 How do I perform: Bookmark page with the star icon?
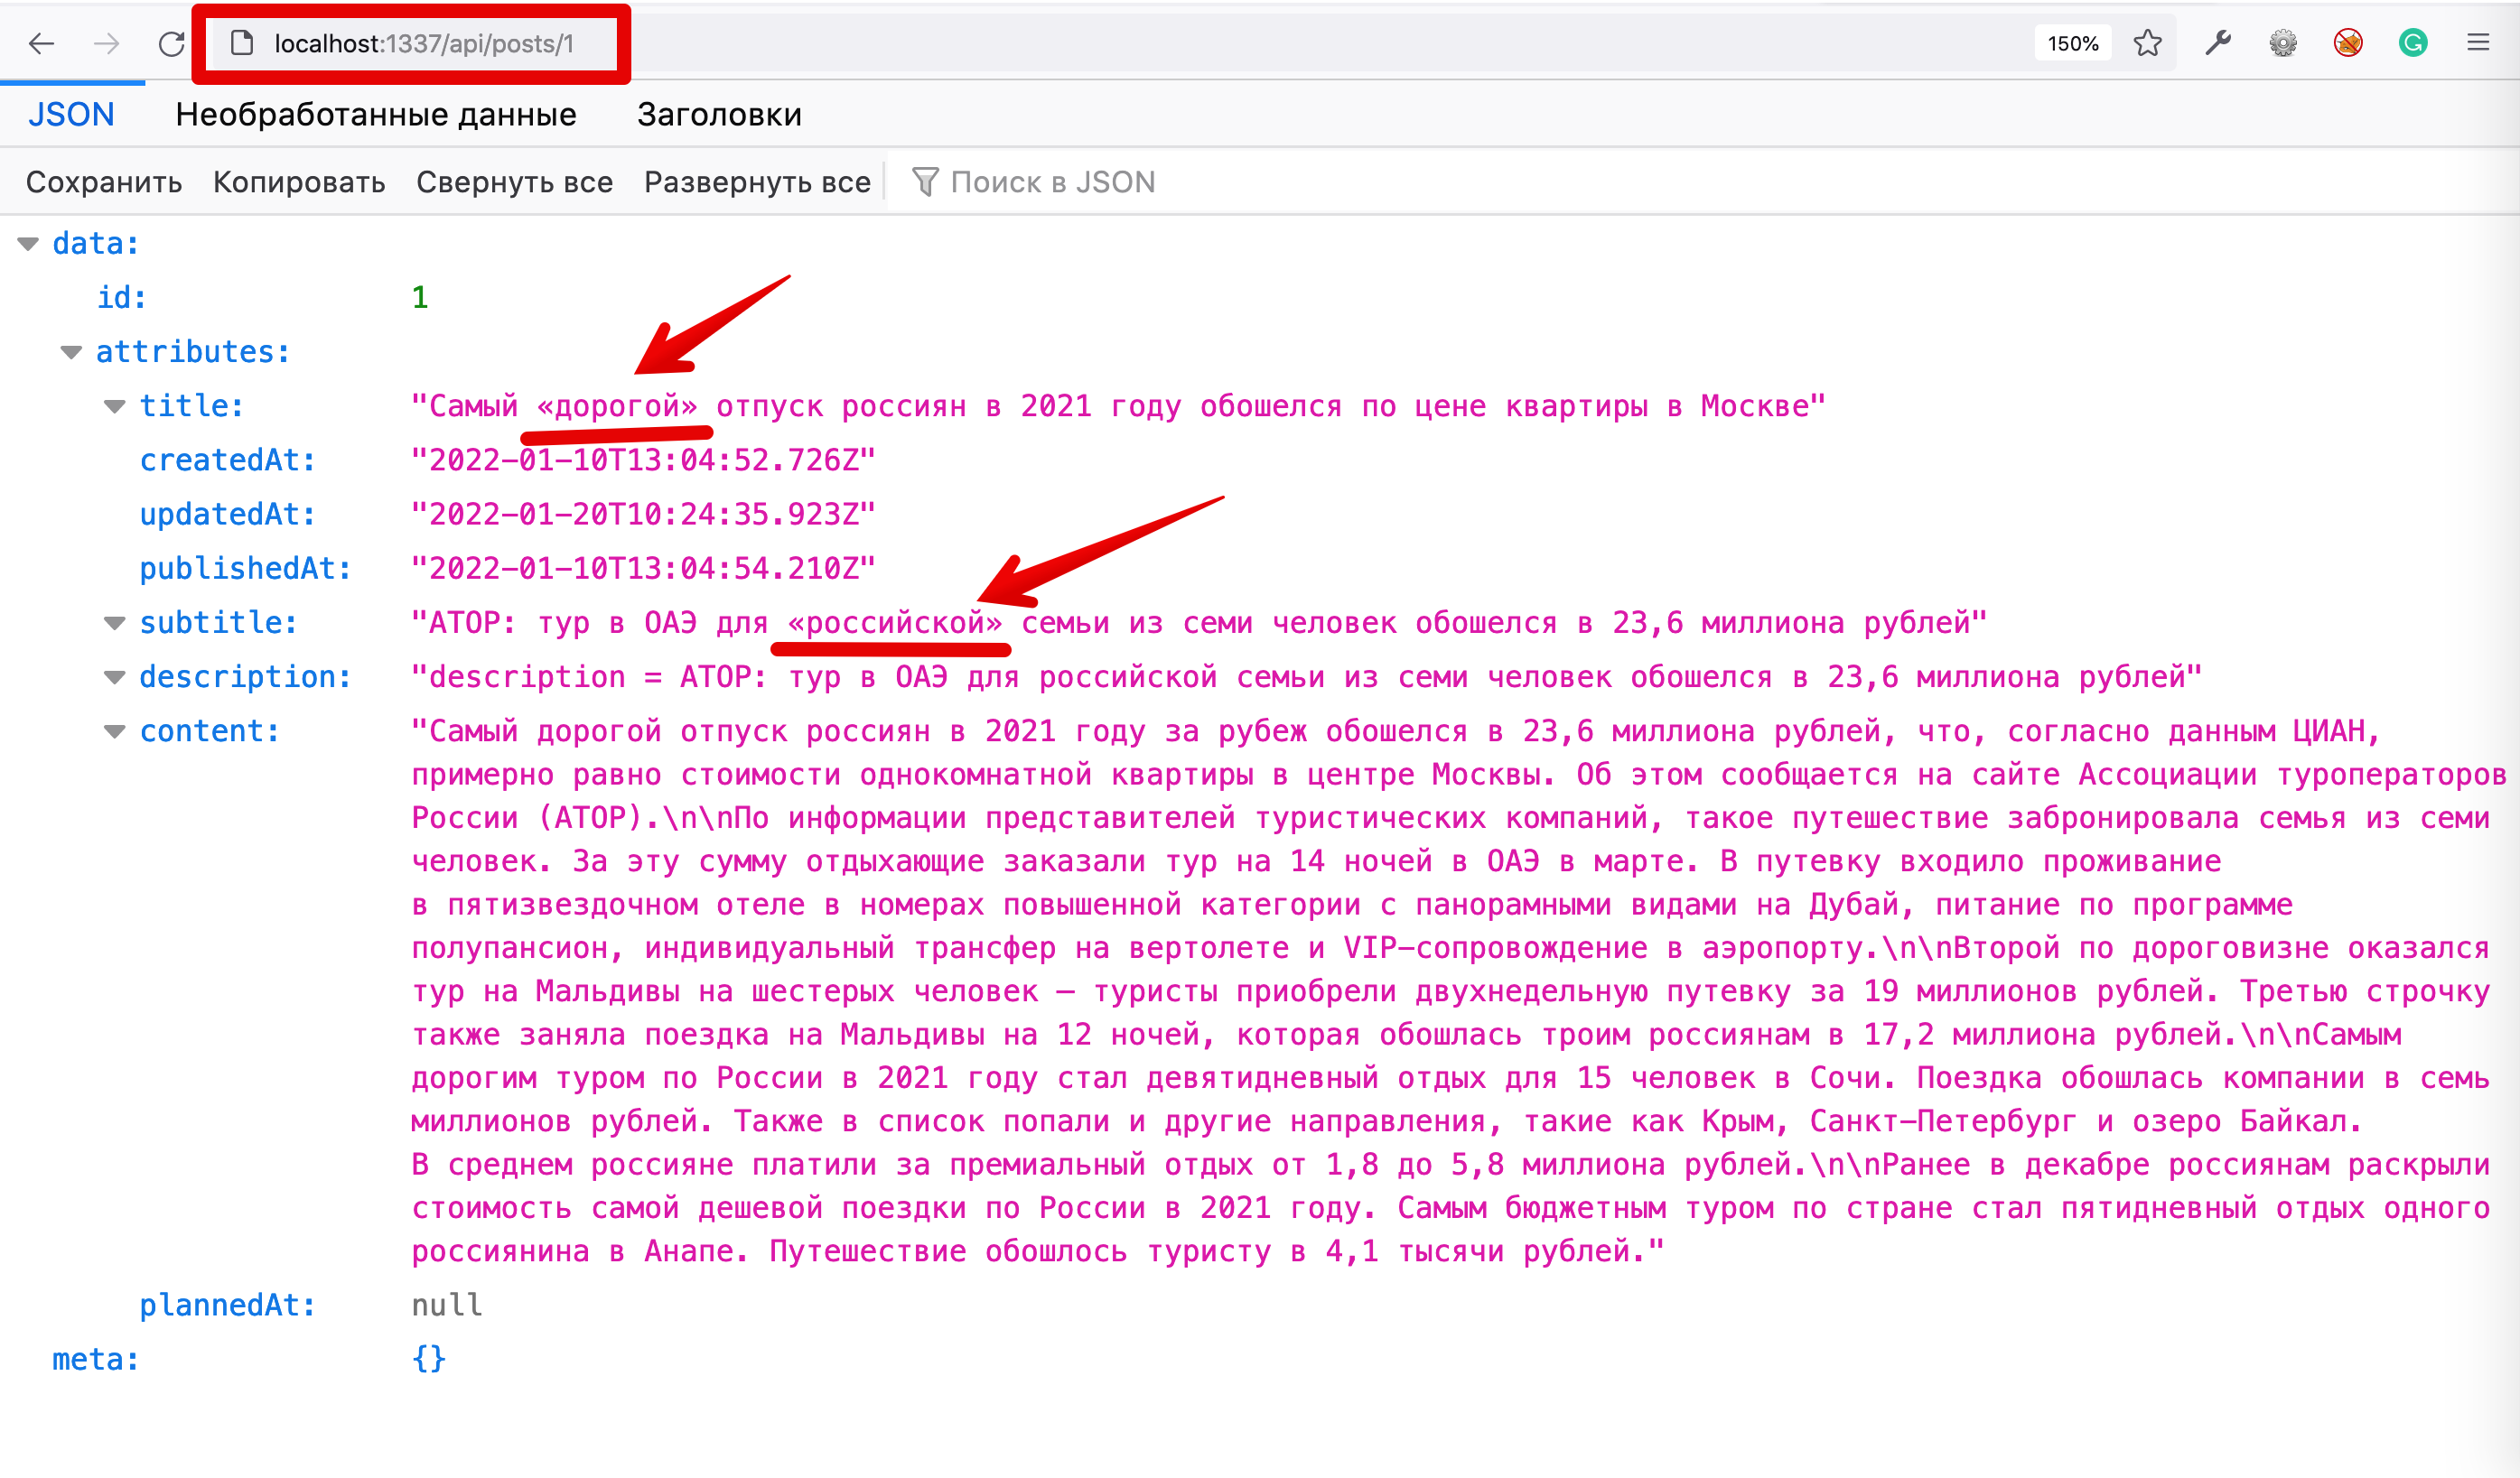[2147, 44]
